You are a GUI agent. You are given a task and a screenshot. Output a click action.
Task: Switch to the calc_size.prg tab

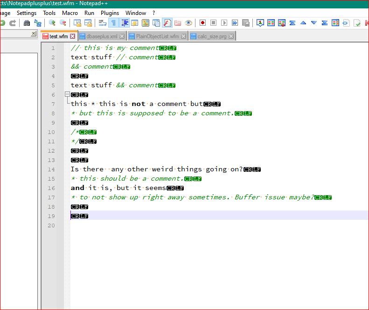[212, 36]
